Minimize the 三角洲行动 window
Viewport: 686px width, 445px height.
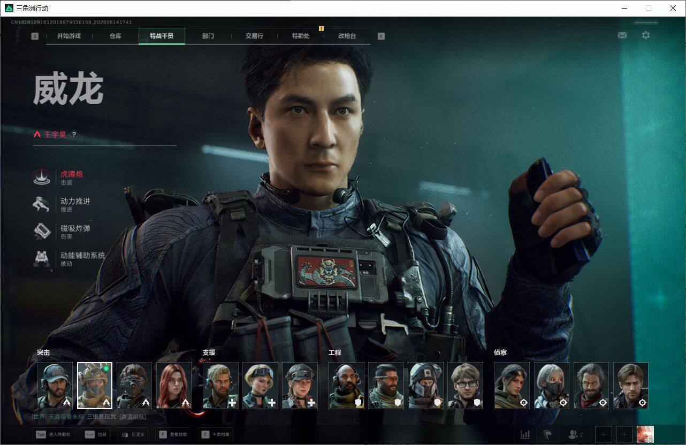click(x=625, y=8)
